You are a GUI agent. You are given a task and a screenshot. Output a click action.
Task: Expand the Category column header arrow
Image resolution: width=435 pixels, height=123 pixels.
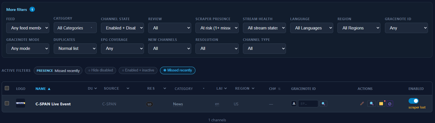click(x=203, y=89)
